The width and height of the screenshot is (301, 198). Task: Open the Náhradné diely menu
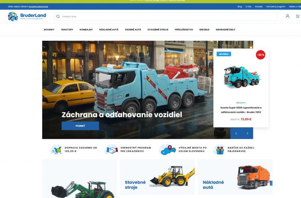(226, 30)
